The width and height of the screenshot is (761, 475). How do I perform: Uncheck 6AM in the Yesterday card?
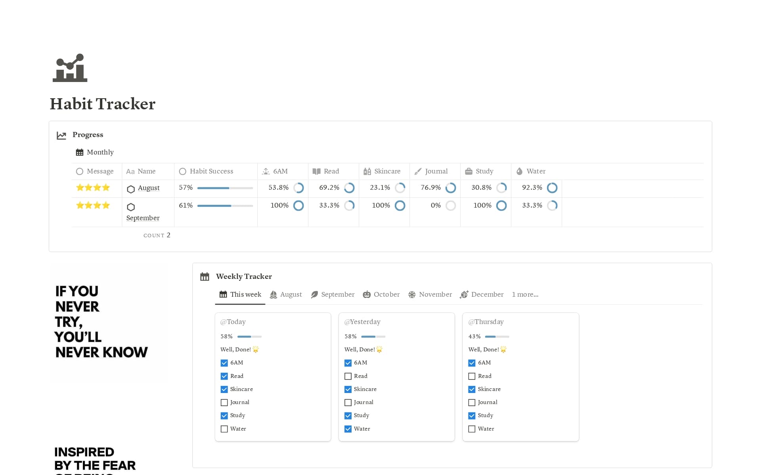coord(348,363)
